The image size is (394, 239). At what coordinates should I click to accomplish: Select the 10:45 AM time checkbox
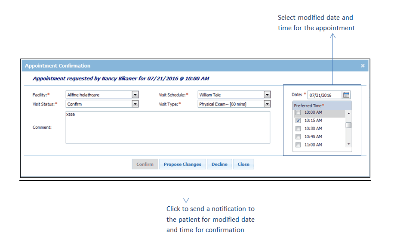point(298,137)
